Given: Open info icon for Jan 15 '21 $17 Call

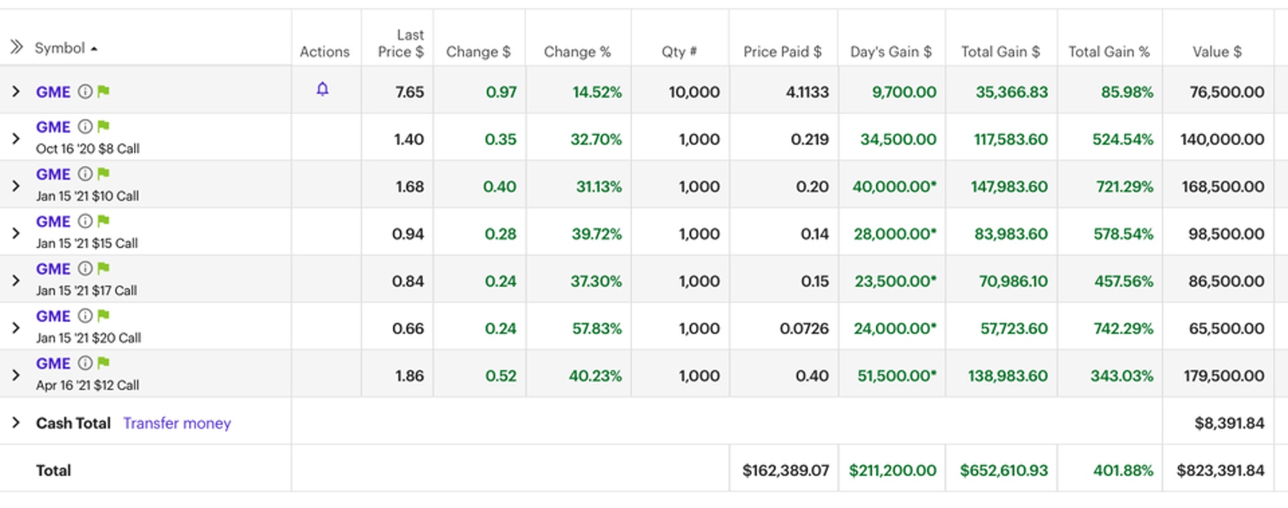Looking at the screenshot, I should tap(85, 268).
